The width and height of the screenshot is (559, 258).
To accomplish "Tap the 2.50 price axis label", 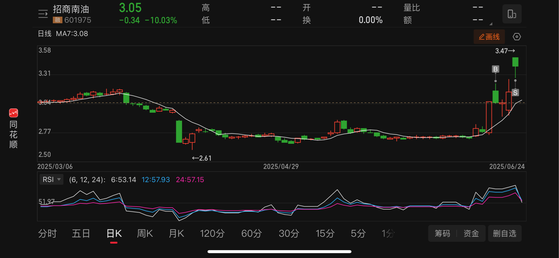I will [x=45, y=155].
